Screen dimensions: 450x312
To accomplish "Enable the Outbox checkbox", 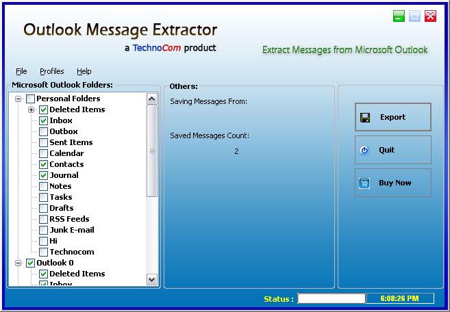I will pyautogui.click(x=43, y=131).
